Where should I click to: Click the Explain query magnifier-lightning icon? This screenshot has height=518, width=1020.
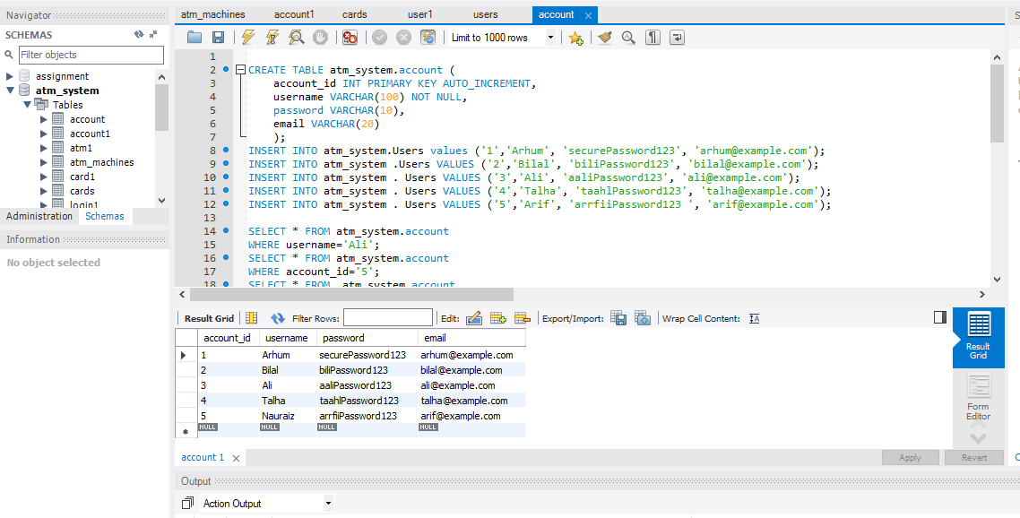tap(296, 38)
